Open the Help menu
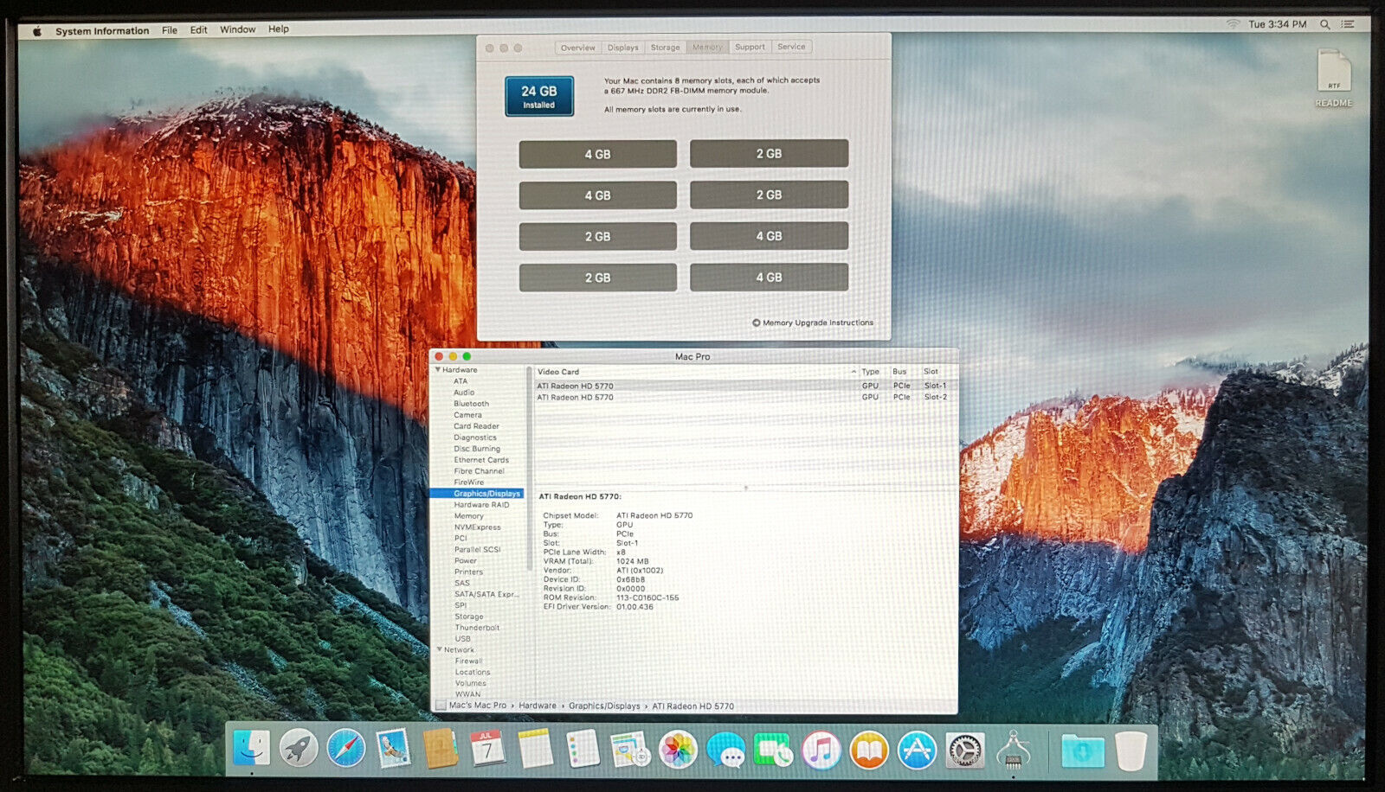 pyautogui.click(x=279, y=29)
